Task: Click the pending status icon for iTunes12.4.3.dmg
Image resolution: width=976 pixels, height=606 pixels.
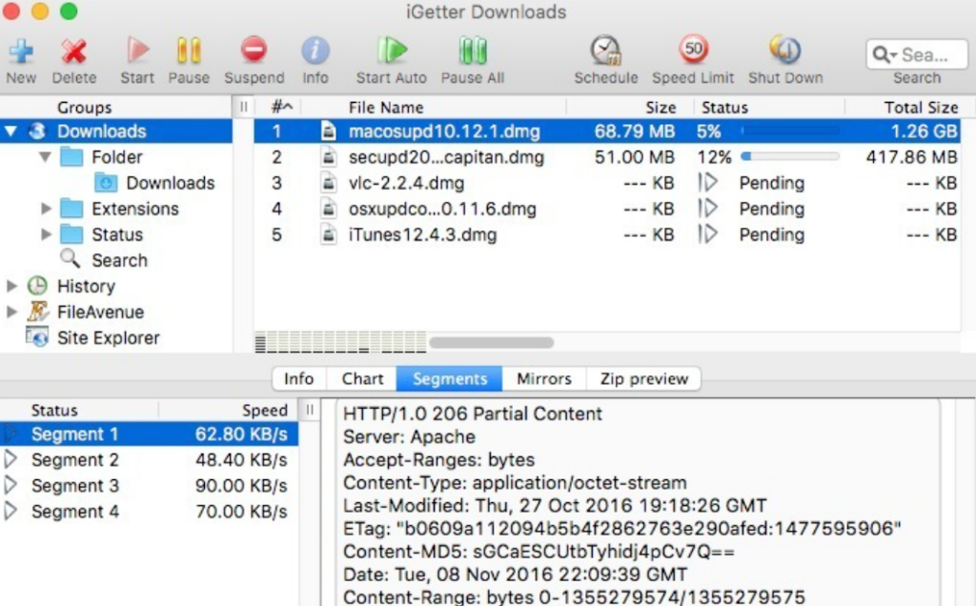Action: (708, 234)
